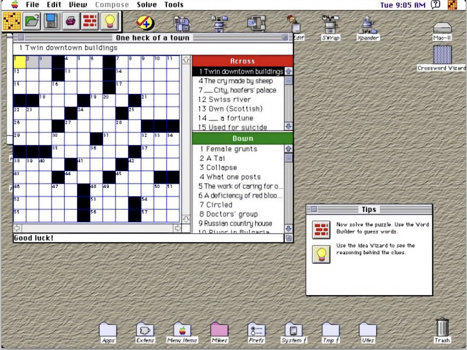Select the Crossword Wizard desktop icon
This screenshot has height=350, width=467.
click(442, 58)
